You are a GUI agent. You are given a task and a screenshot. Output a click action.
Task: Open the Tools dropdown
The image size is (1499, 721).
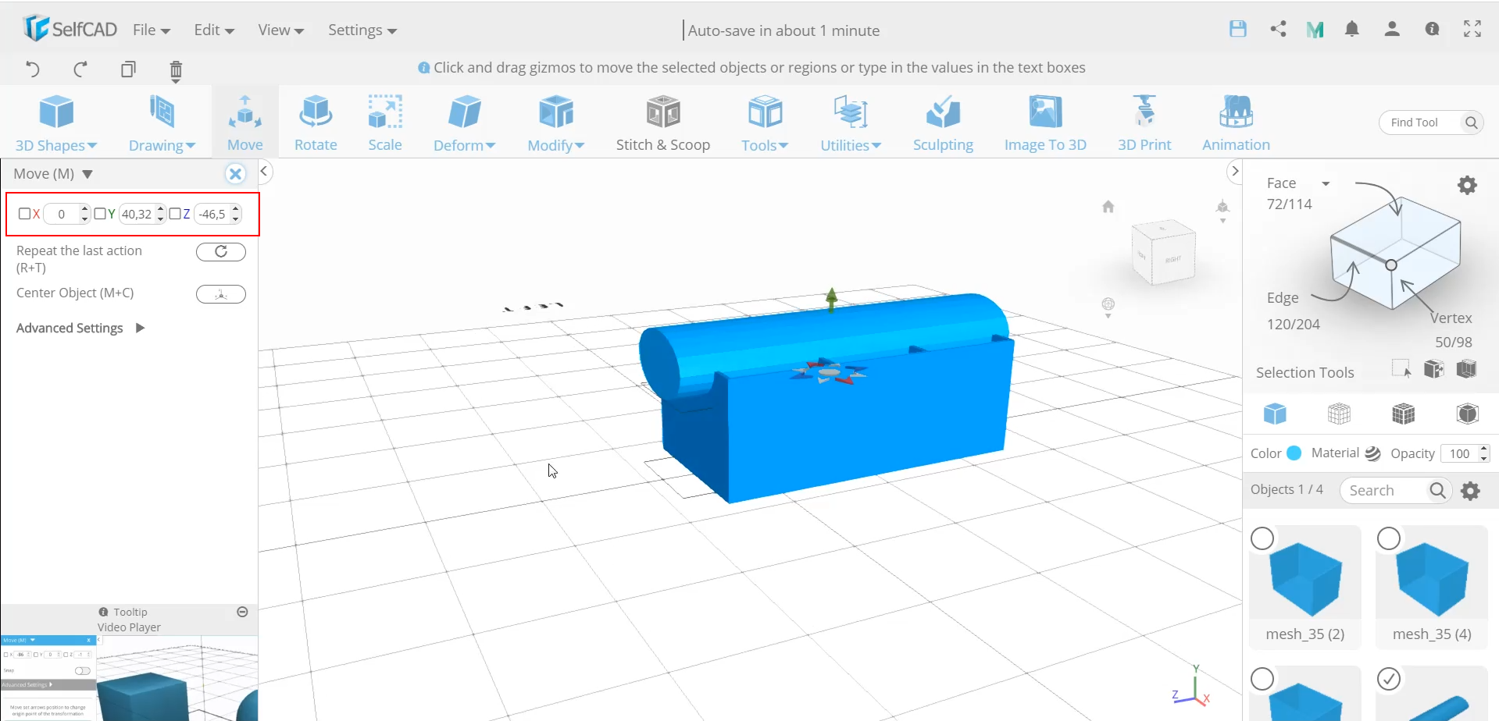pos(765,123)
